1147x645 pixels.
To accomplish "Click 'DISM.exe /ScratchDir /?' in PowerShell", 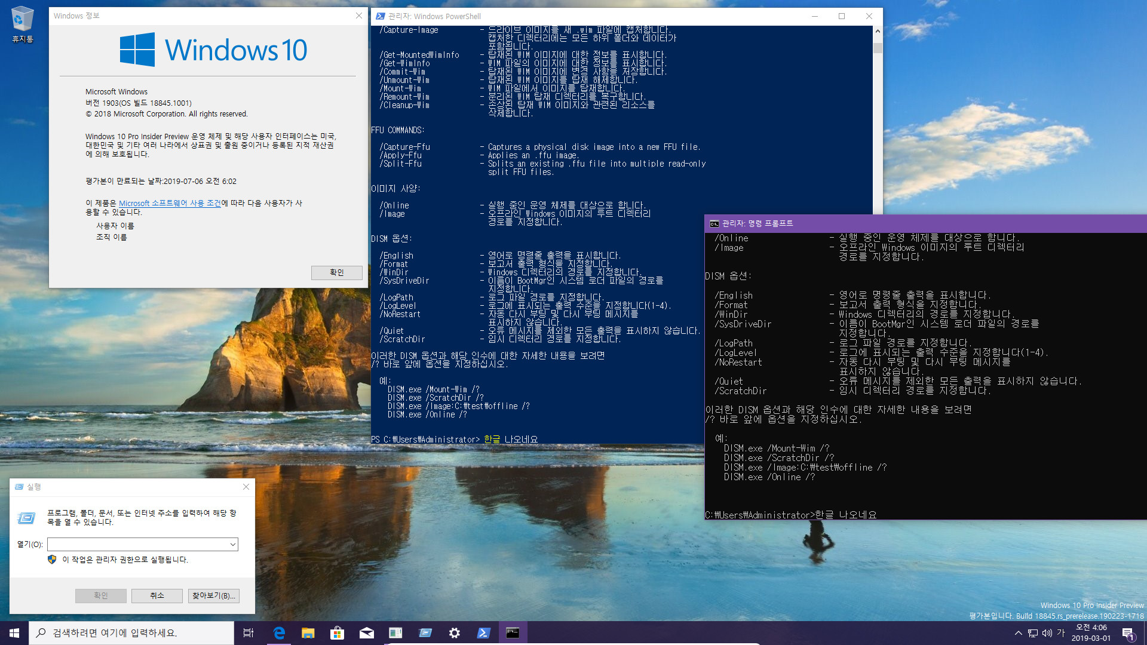I will (x=436, y=398).
